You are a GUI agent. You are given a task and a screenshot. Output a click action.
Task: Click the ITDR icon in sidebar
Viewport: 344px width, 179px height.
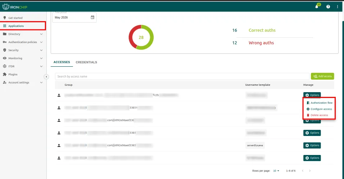[x=5, y=66]
